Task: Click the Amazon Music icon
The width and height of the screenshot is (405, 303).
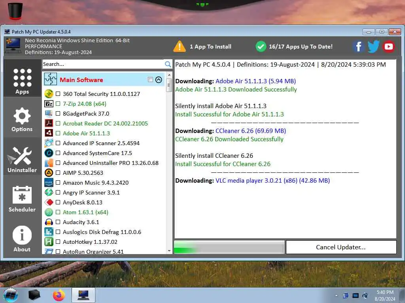Action: pos(49,183)
